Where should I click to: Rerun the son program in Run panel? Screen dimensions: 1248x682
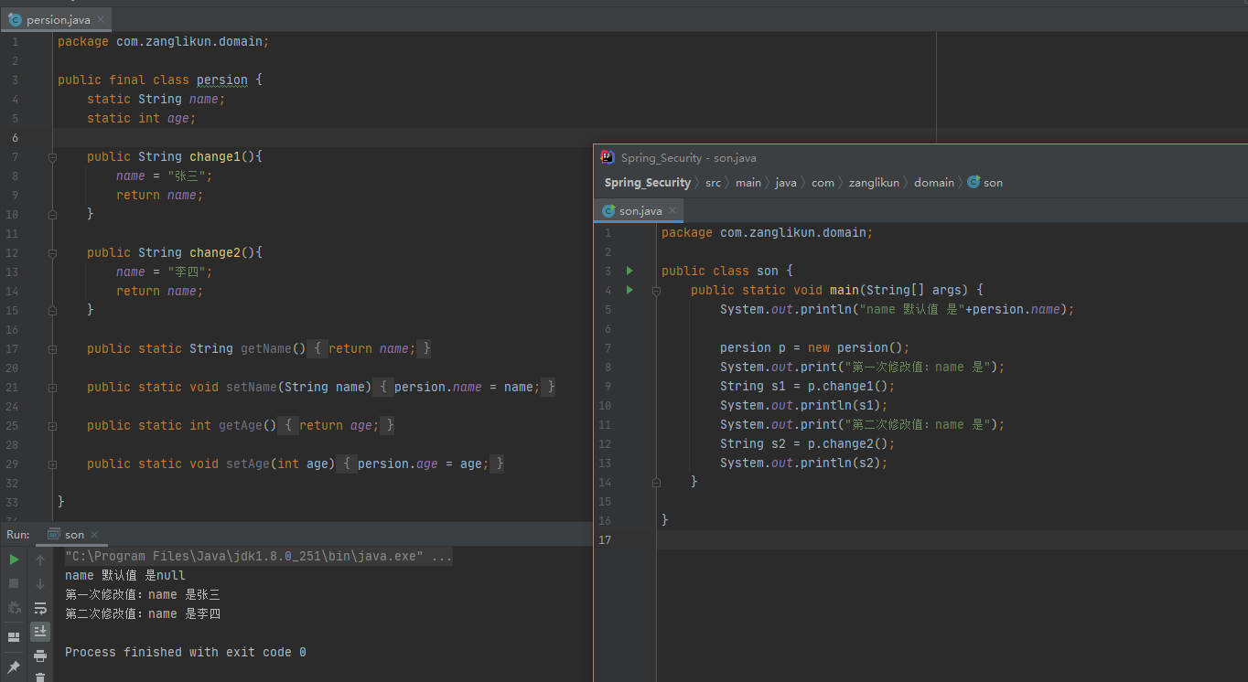coord(14,559)
